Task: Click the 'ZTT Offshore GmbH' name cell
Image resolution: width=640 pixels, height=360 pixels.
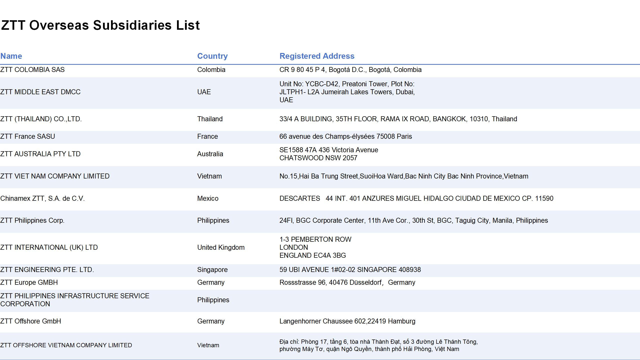Action: pos(31,321)
